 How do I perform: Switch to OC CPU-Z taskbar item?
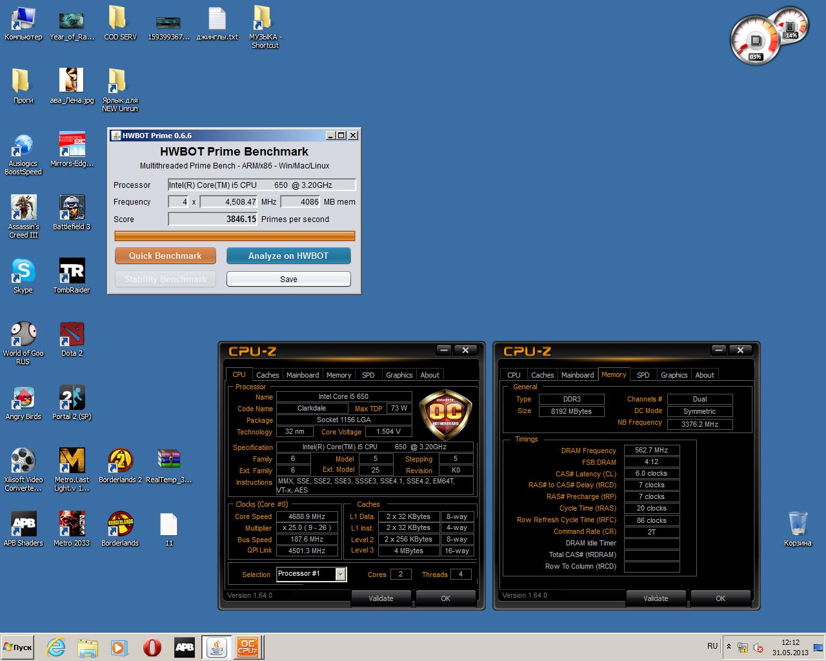point(248,647)
